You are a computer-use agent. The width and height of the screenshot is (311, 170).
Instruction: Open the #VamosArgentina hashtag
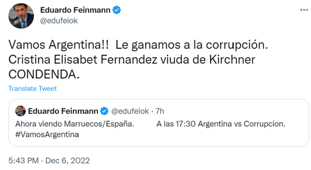point(47,134)
